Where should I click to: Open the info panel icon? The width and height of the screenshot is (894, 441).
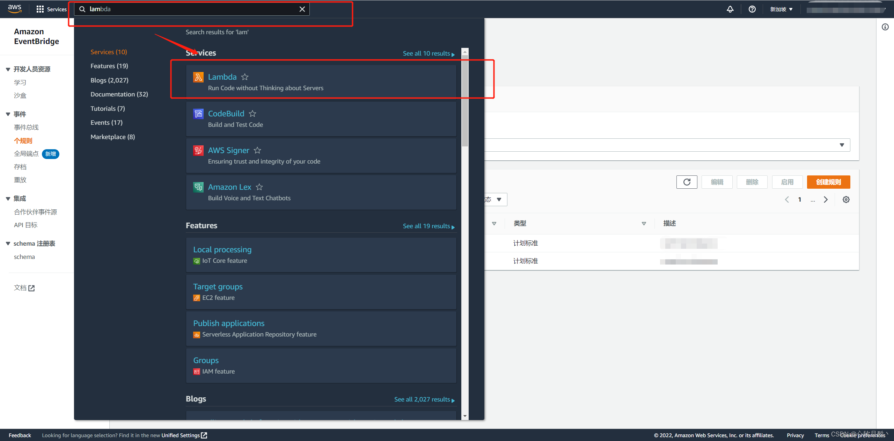(x=885, y=27)
